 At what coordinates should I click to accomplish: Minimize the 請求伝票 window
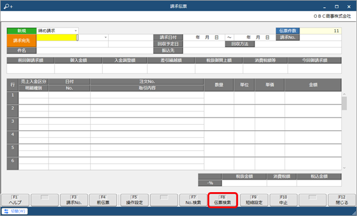pos(325,7)
